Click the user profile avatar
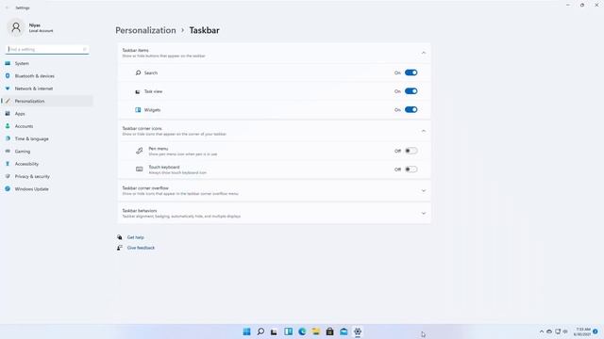The height and width of the screenshot is (339, 604). [x=16, y=27]
